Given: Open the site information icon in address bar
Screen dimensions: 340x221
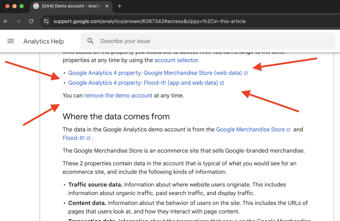Looking at the screenshot, I should point(46,21).
